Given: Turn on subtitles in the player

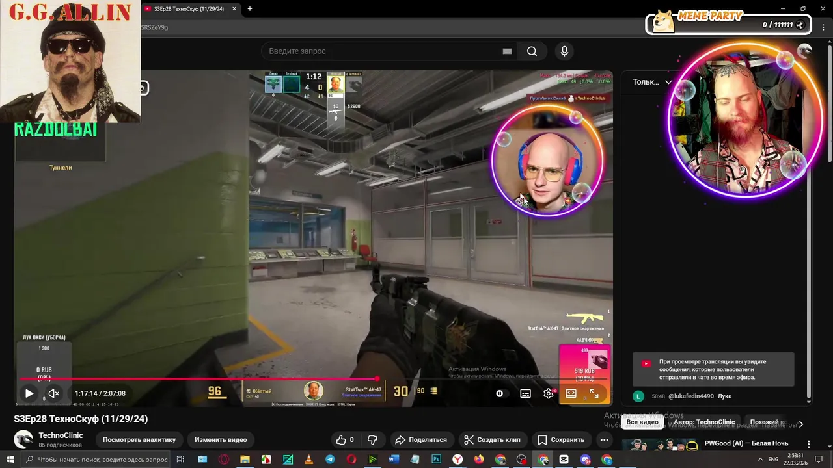Looking at the screenshot, I should pyautogui.click(x=525, y=393).
